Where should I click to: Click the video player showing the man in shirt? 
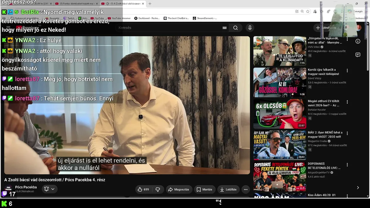point(127,105)
